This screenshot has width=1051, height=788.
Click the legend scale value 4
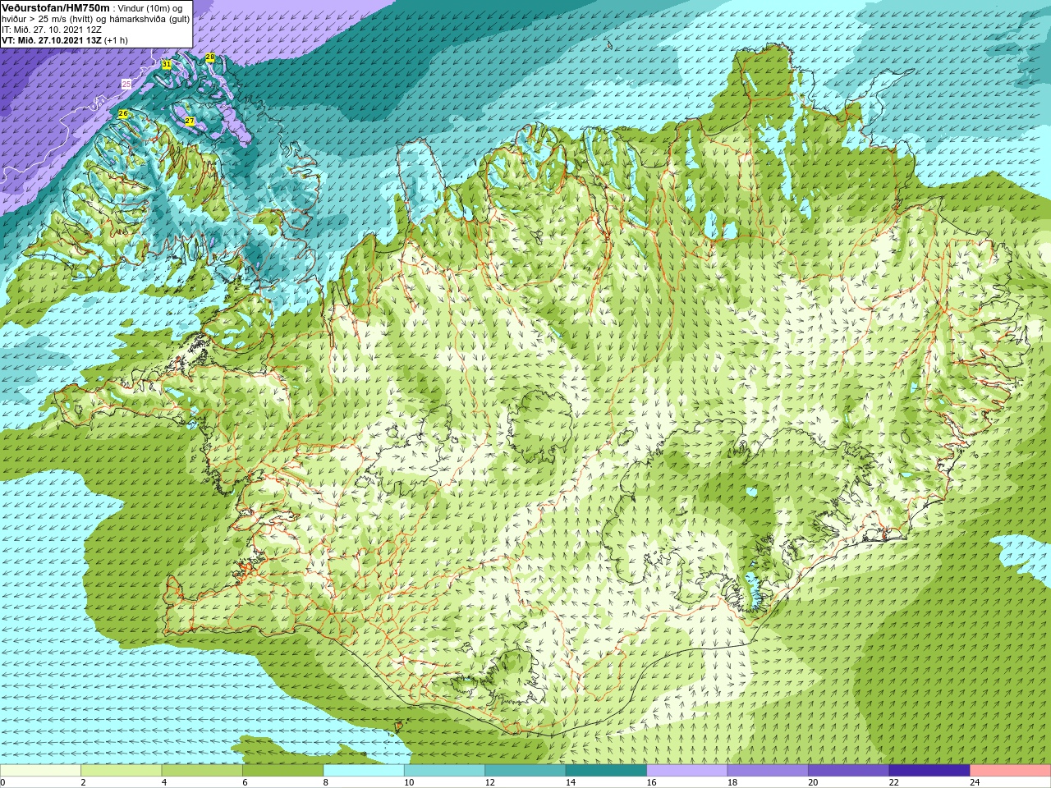tap(163, 782)
